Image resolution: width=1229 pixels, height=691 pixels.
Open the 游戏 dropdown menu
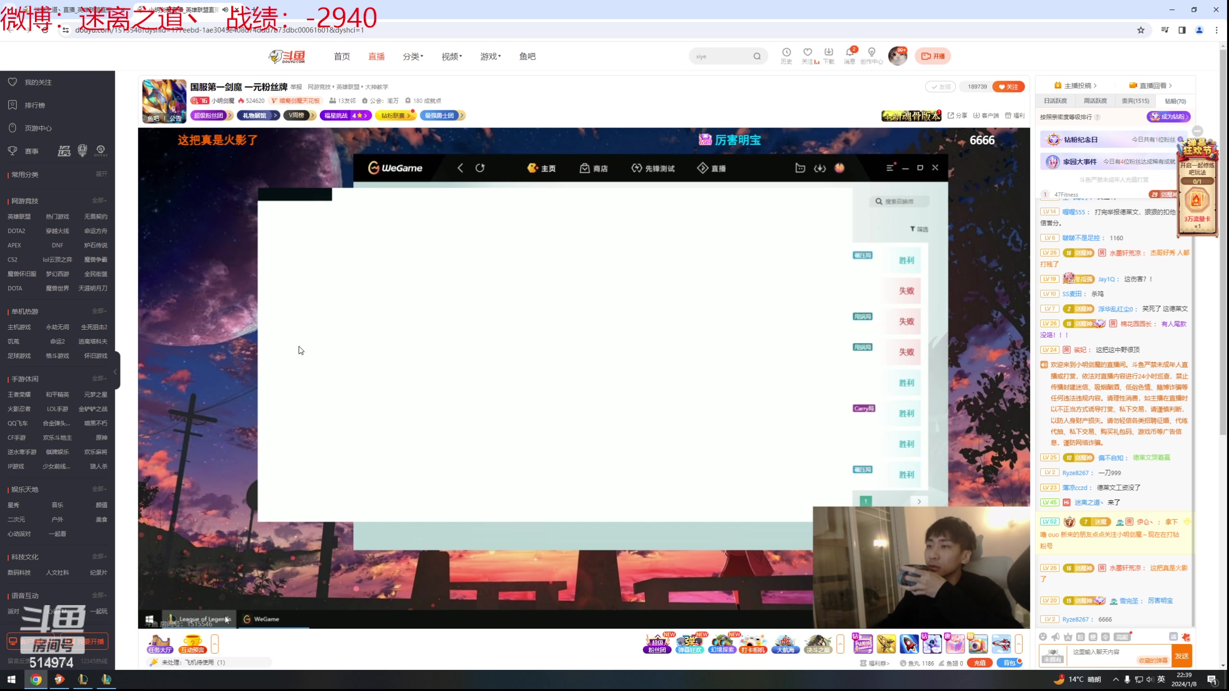click(x=490, y=57)
